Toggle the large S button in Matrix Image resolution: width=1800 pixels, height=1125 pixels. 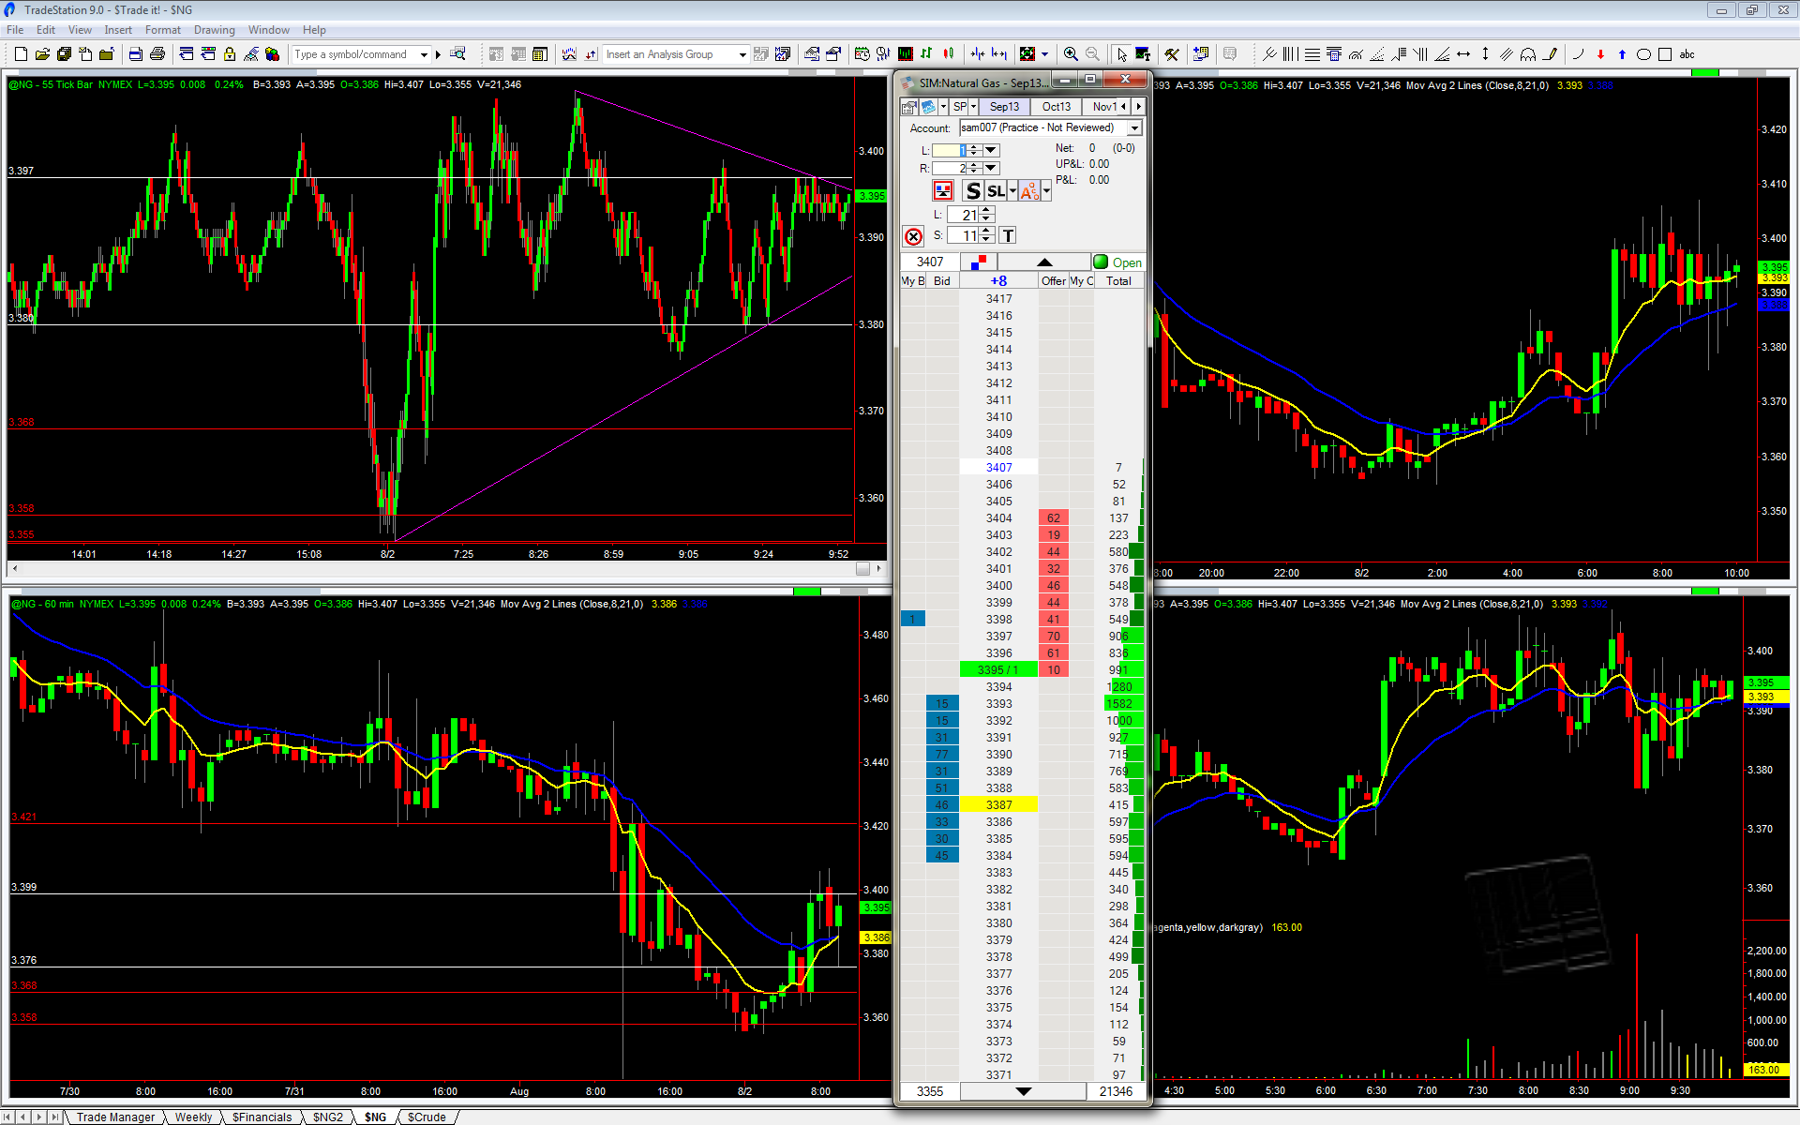[x=973, y=191]
